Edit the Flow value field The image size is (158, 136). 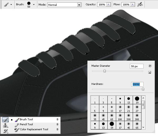[x=126, y=4]
